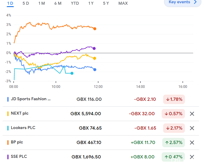Click the 14:00 axis time label
The height and width of the screenshot is (164, 204).
[141, 87]
